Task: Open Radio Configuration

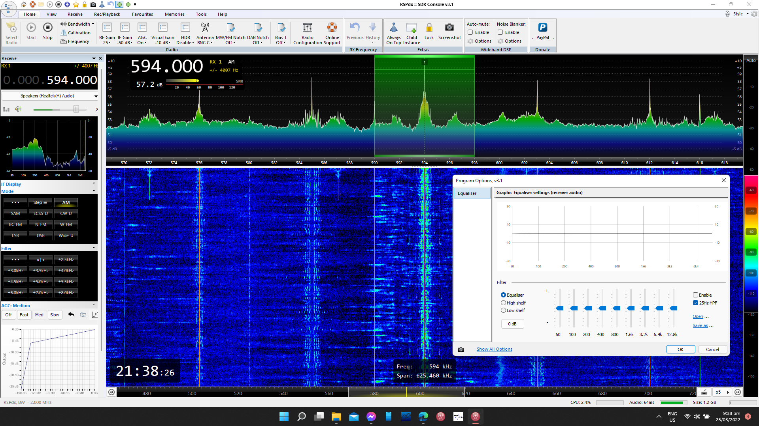Action: (307, 28)
